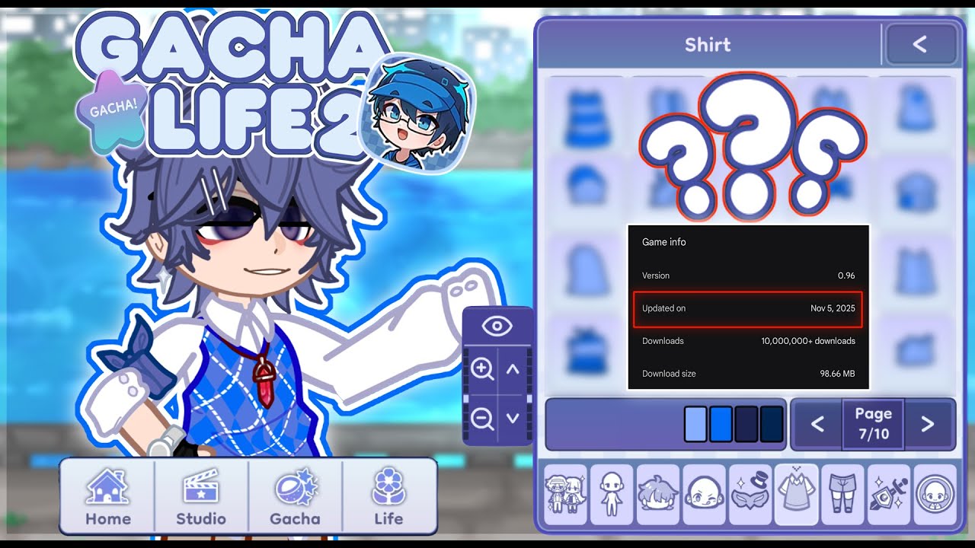Click the Page 7/10 indicator

(x=873, y=424)
